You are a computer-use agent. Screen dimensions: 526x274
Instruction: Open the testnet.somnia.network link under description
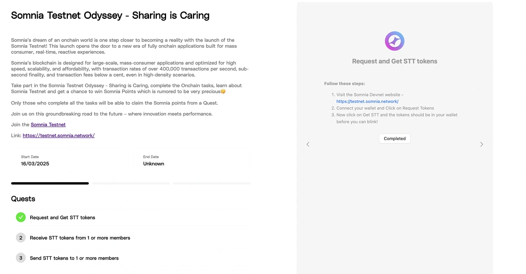[x=59, y=136]
